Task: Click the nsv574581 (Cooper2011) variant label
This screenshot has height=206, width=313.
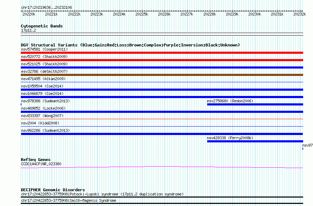Action: click(44, 49)
